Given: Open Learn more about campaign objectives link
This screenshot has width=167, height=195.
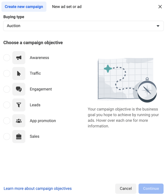Looking at the screenshot, I should click(38, 189).
